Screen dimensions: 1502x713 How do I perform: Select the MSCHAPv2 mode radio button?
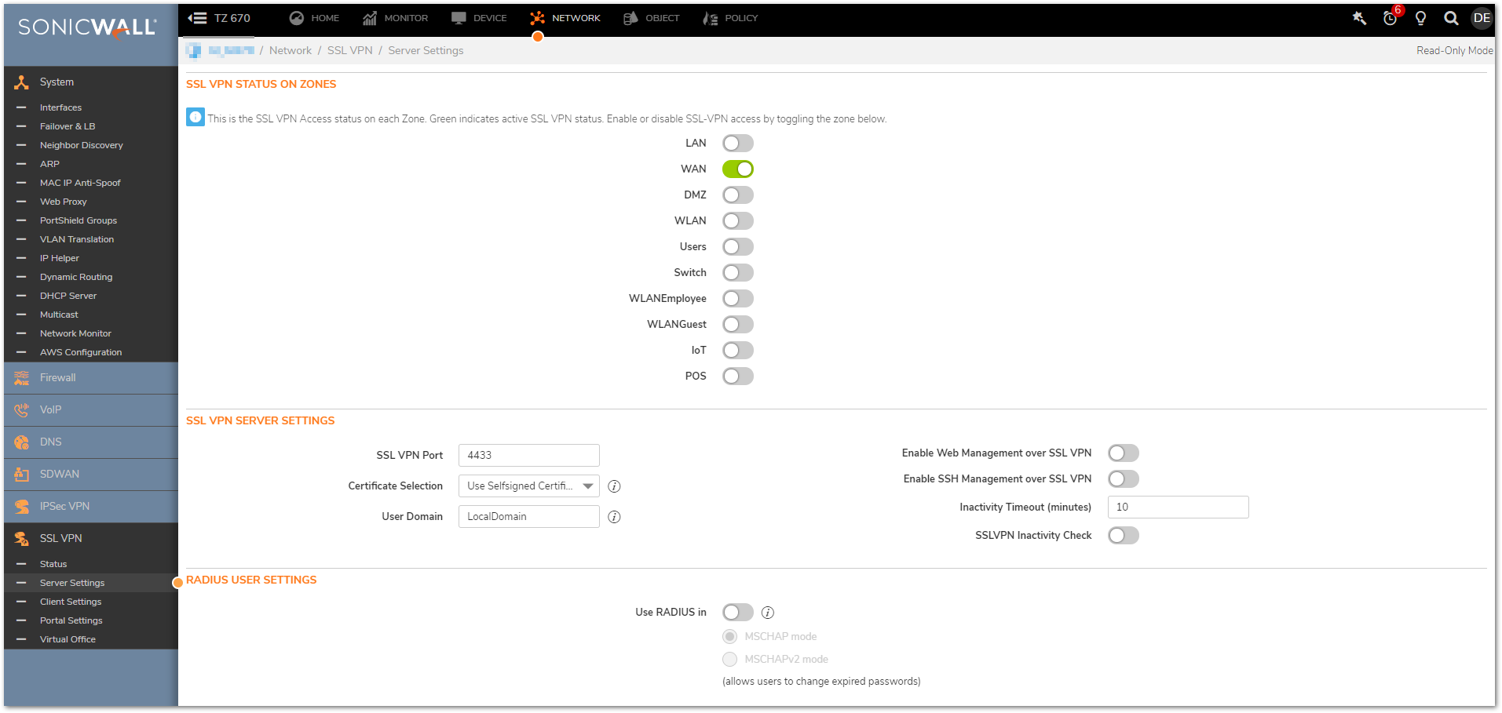(730, 659)
